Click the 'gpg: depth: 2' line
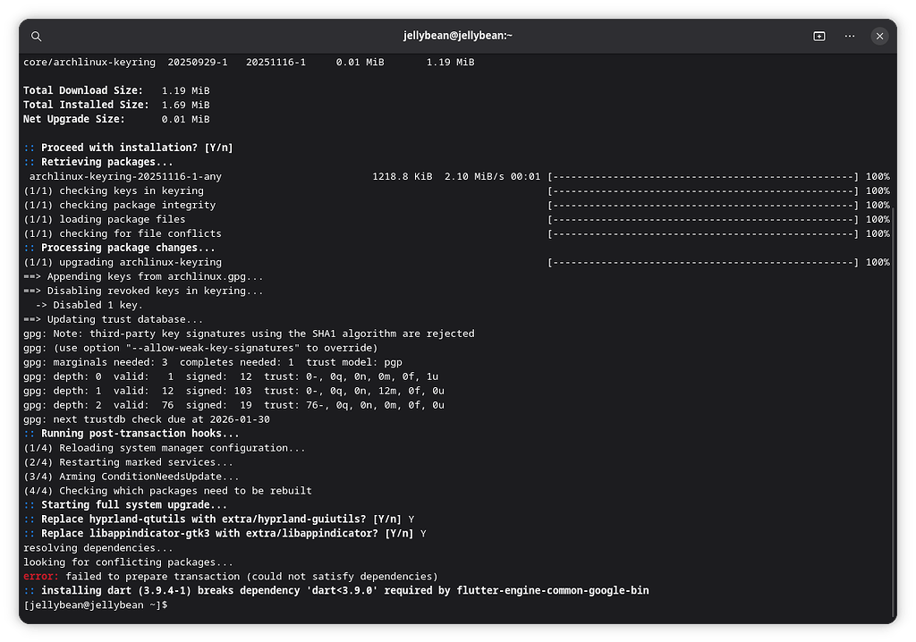 click(x=233, y=405)
